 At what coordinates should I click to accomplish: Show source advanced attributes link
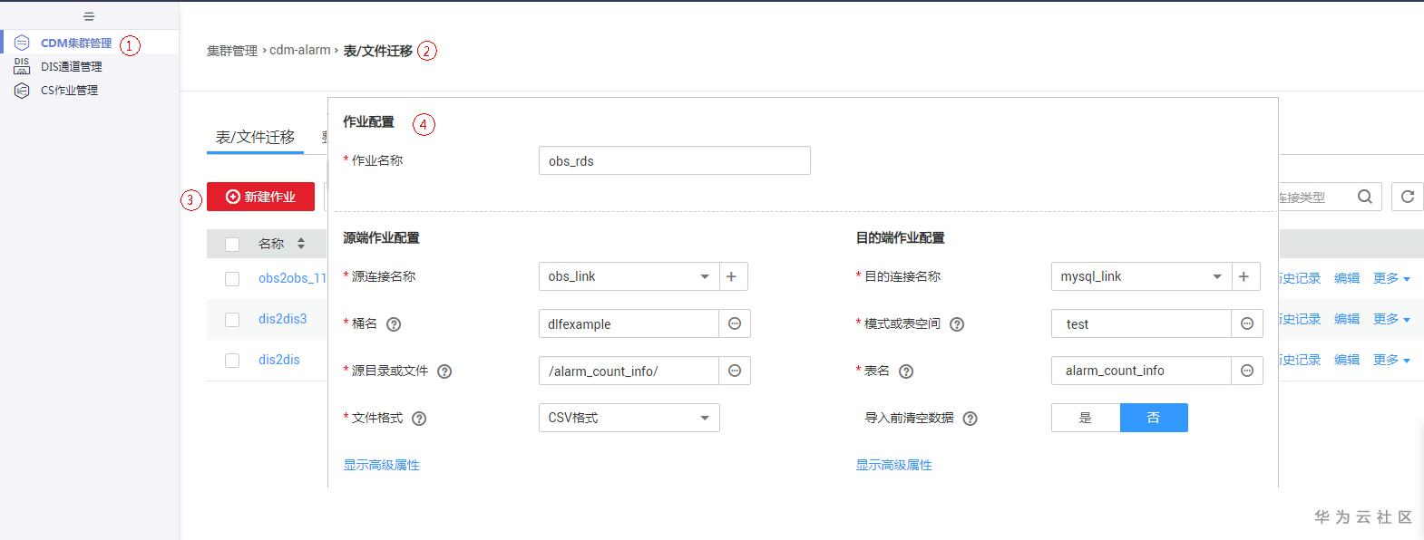pyautogui.click(x=381, y=465)
